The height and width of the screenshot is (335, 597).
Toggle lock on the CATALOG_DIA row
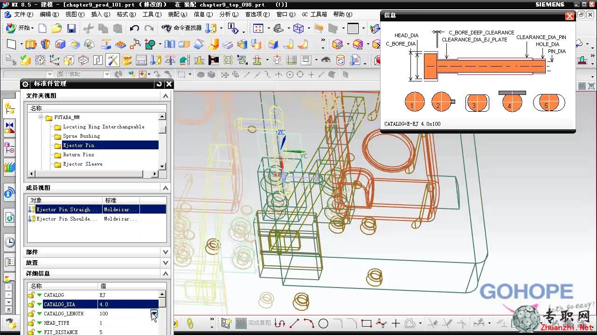click(31, 304)
